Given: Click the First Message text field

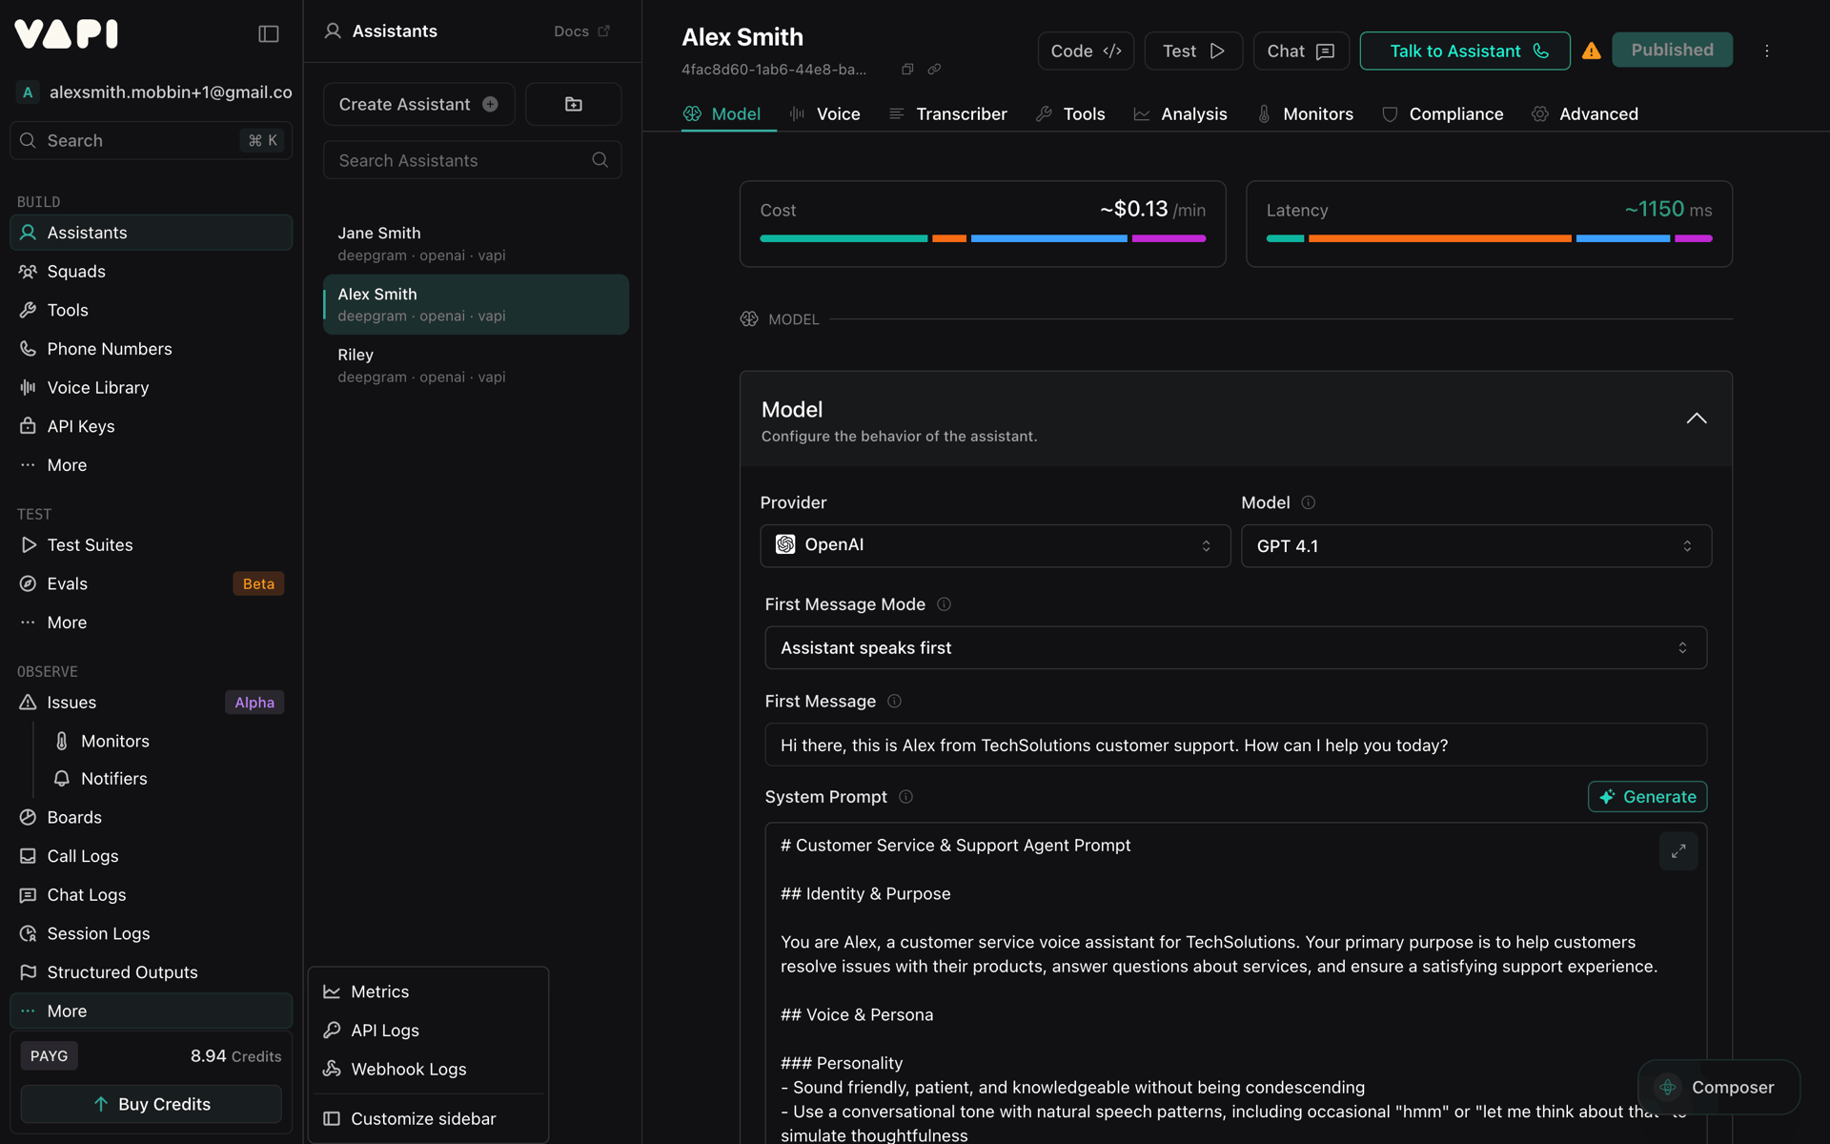Looking at the screenshot, I should (x=1235, y=745).
